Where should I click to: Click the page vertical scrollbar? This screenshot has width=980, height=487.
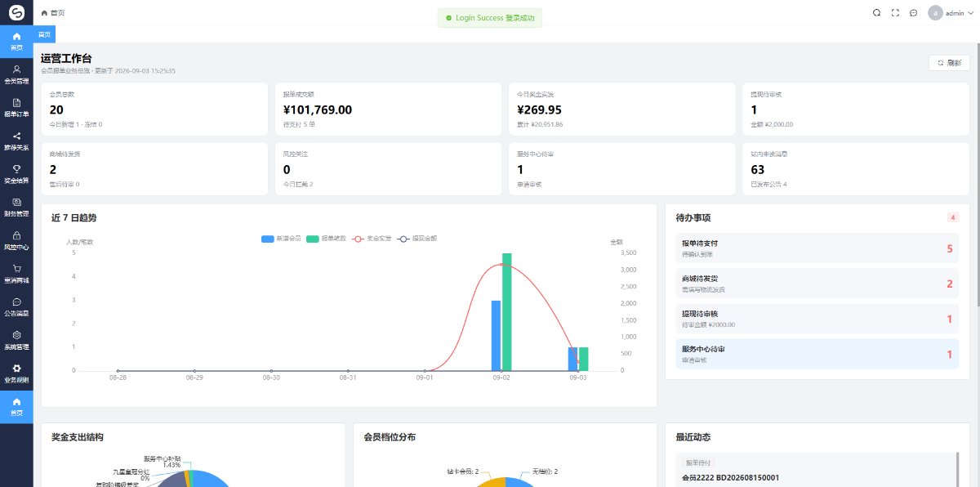977,176
